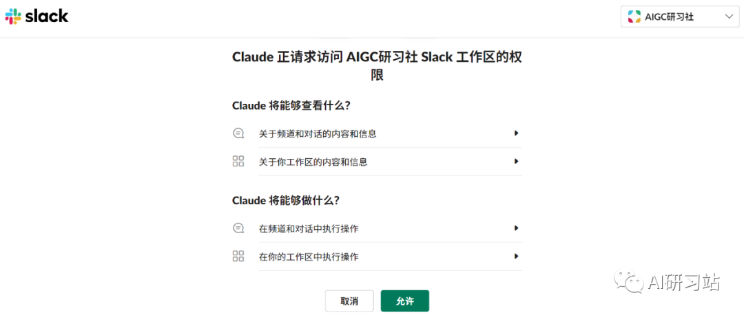
Task: Click the WeChat watermark icon
Action: 629,282
